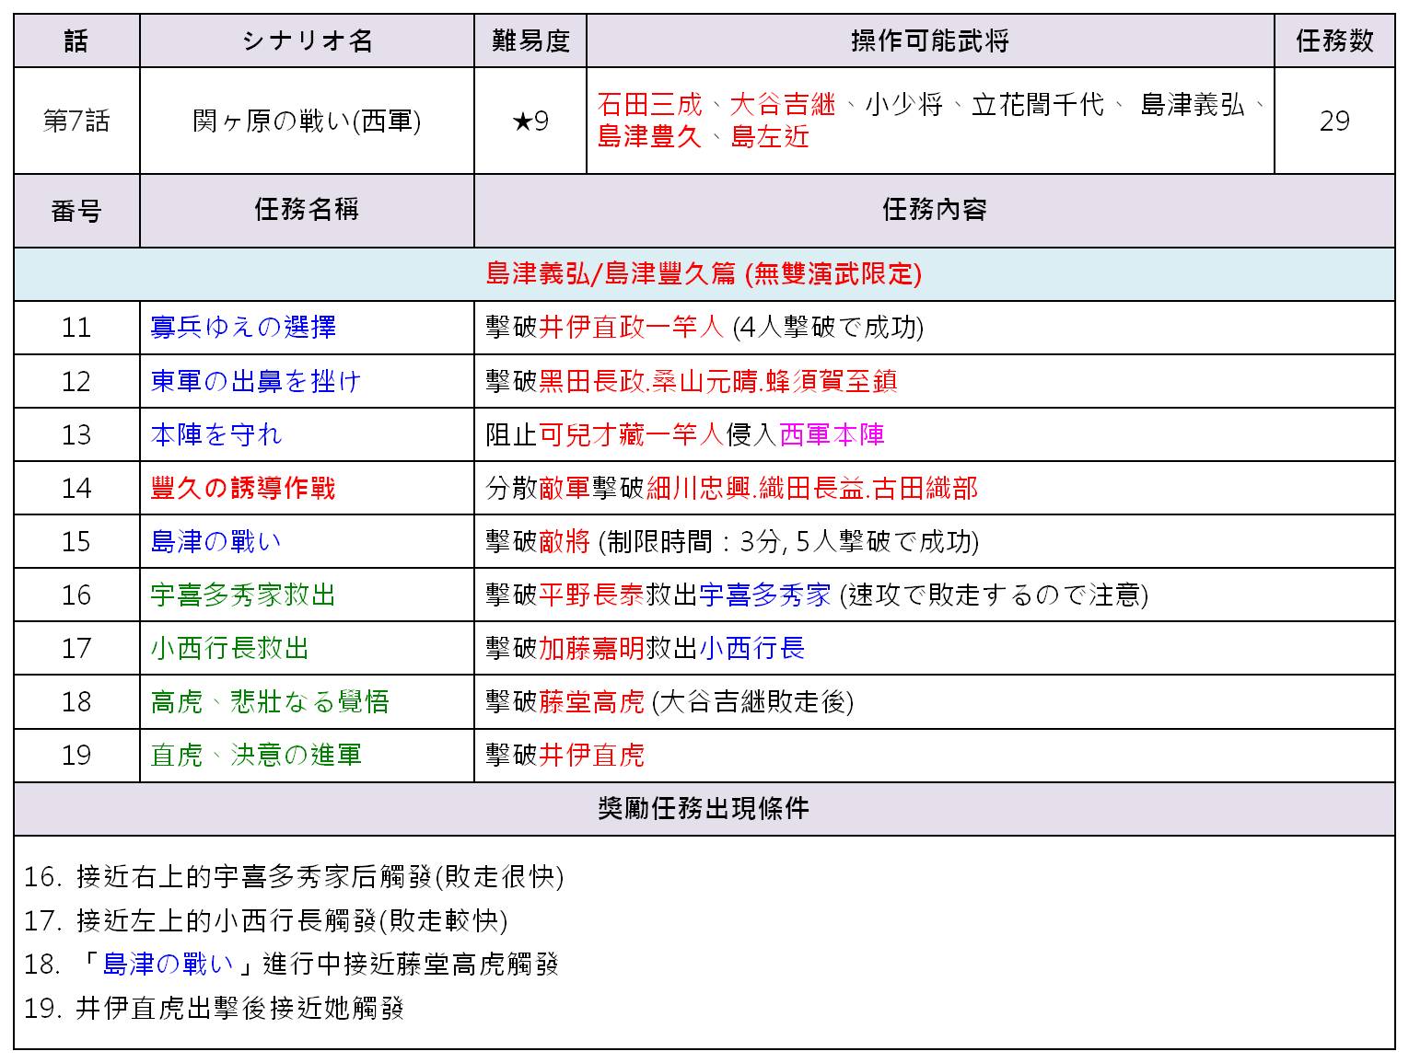Click the ★9 difficulty cell
Image resolution: width=1409 pixels, height=1063 pixels.
530,121
